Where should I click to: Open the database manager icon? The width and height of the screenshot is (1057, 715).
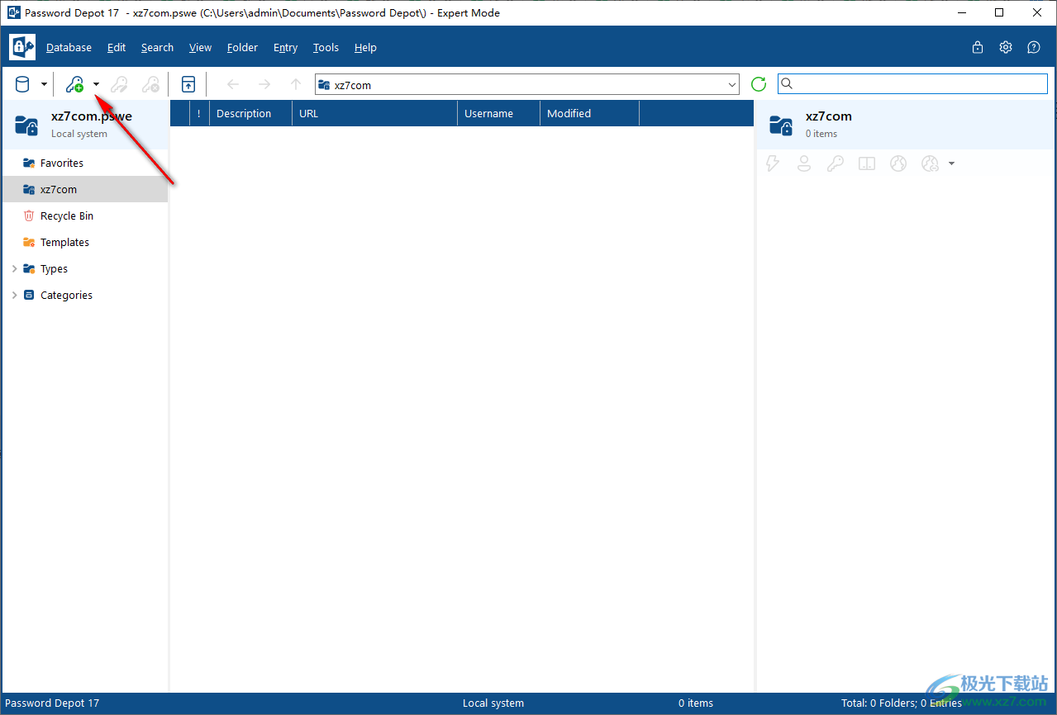click(x=22, y=84)
